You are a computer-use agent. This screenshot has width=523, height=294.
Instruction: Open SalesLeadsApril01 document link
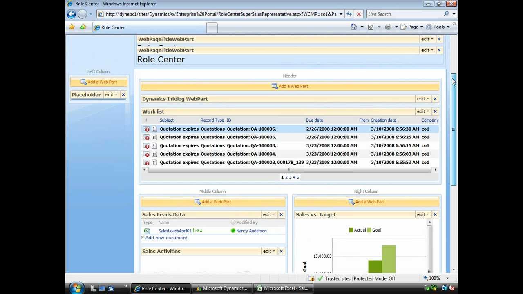(x=175, y=231)
